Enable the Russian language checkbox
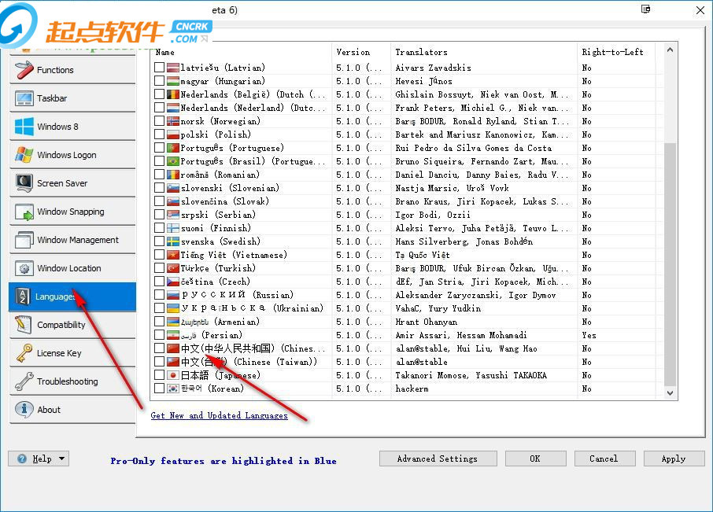Viewport: 713px width, 512px height. click(x=159, y=295)
